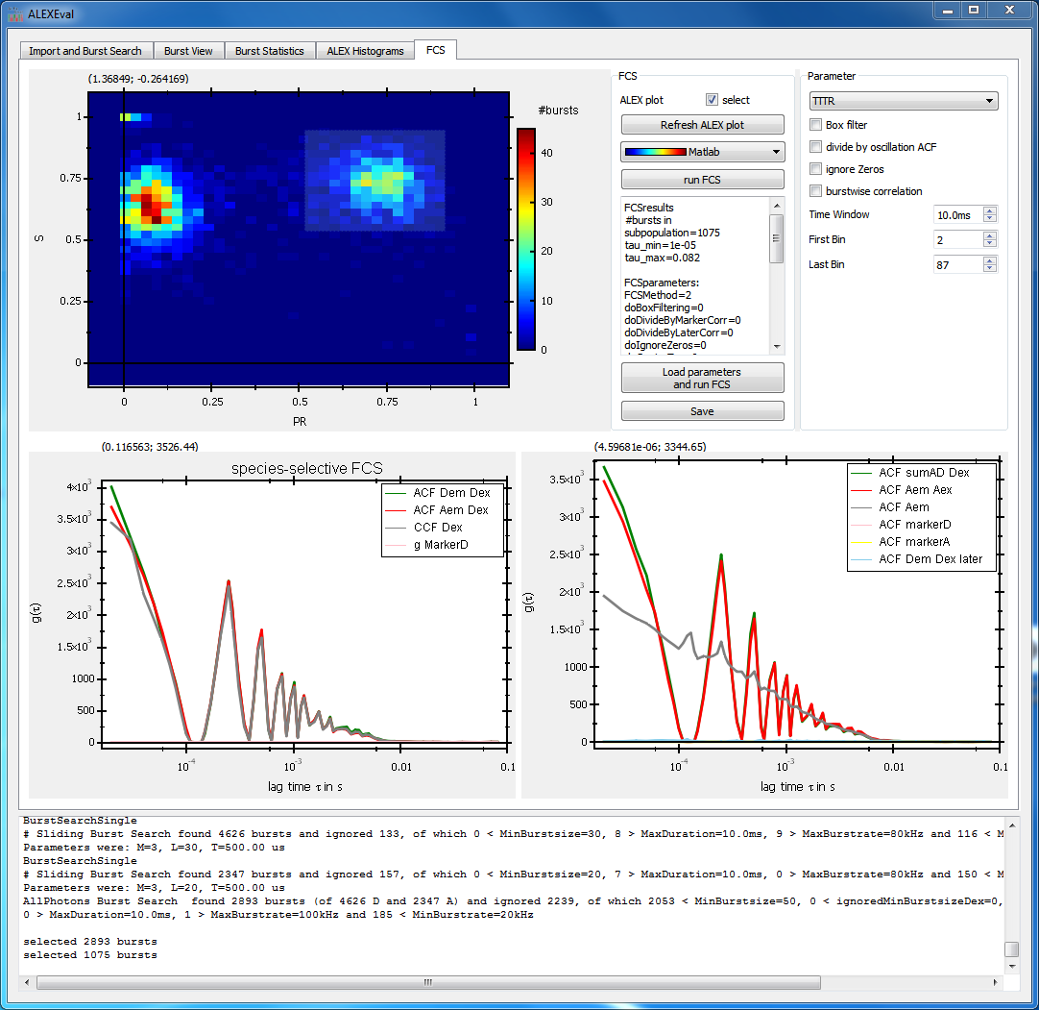Click the Last Bin input field
Image resolution: width=1039 pixels, height=1010 pixels.
pos(957,264)
